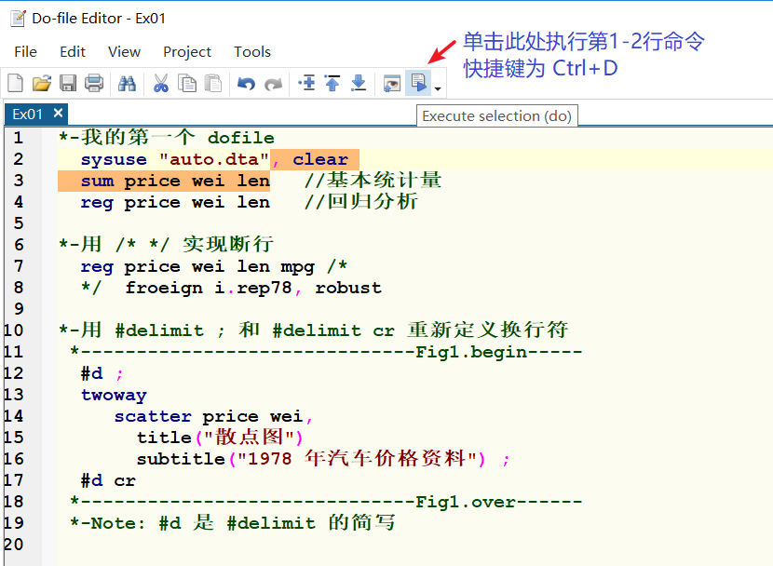
Task: Open the File menu
Action: [x=26, y=52]
